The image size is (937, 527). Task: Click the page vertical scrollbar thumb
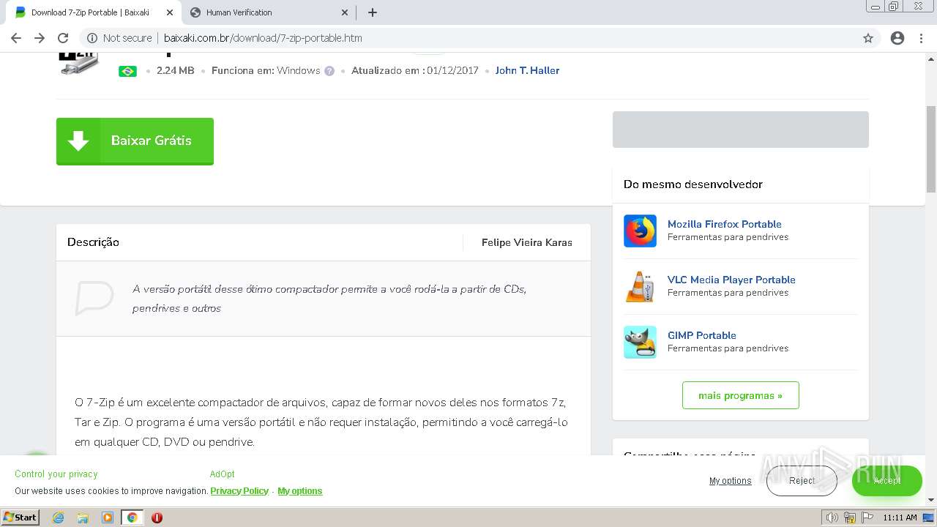pyautogui.click(x=931, y=149)
